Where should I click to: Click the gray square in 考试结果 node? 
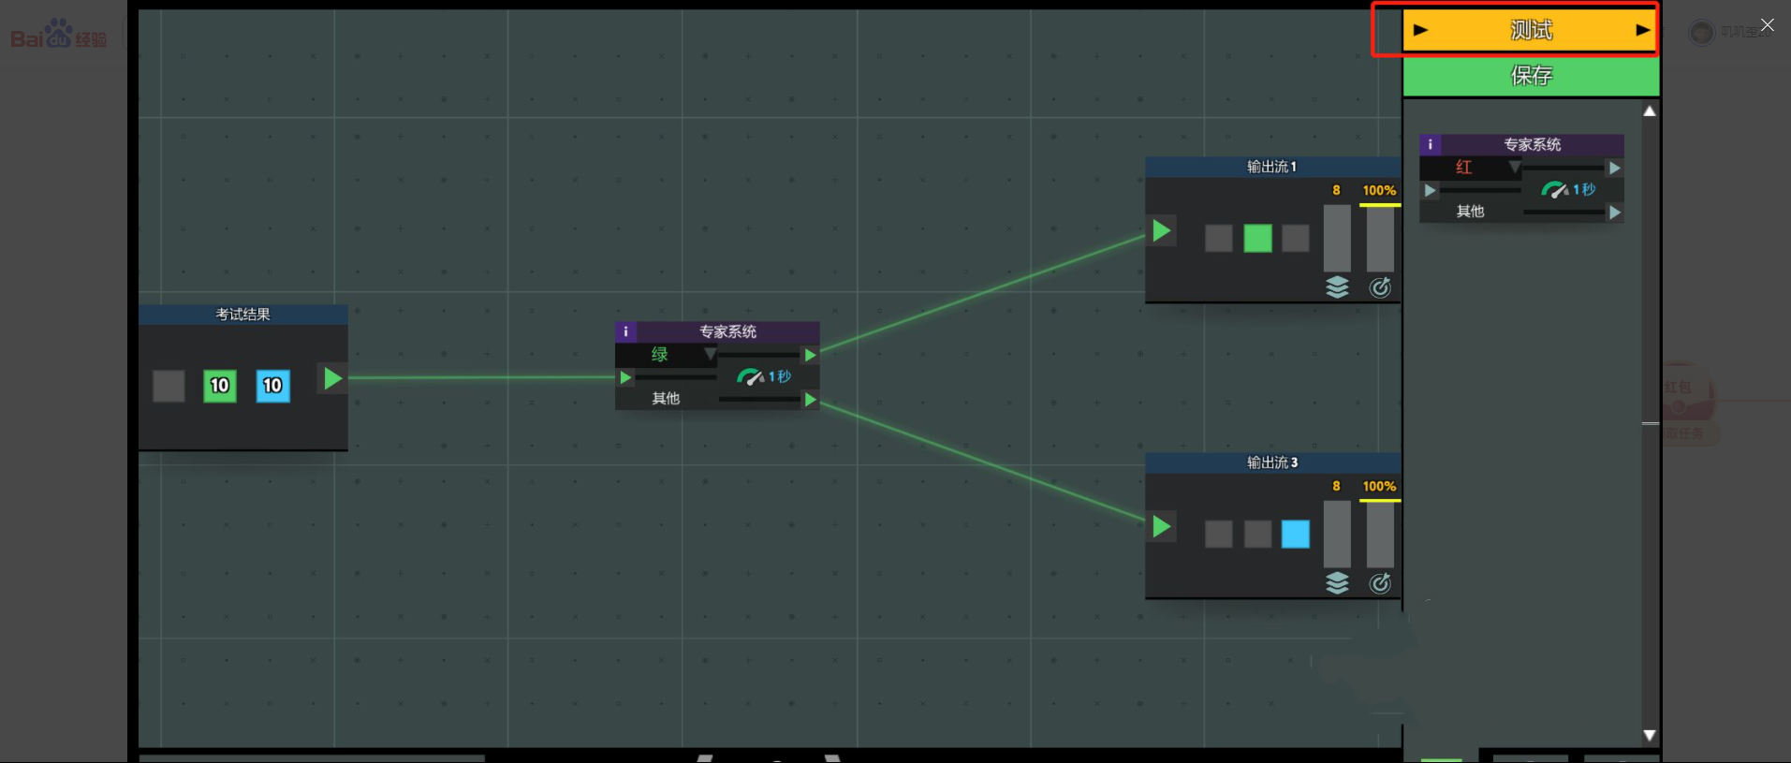point(169,386)
